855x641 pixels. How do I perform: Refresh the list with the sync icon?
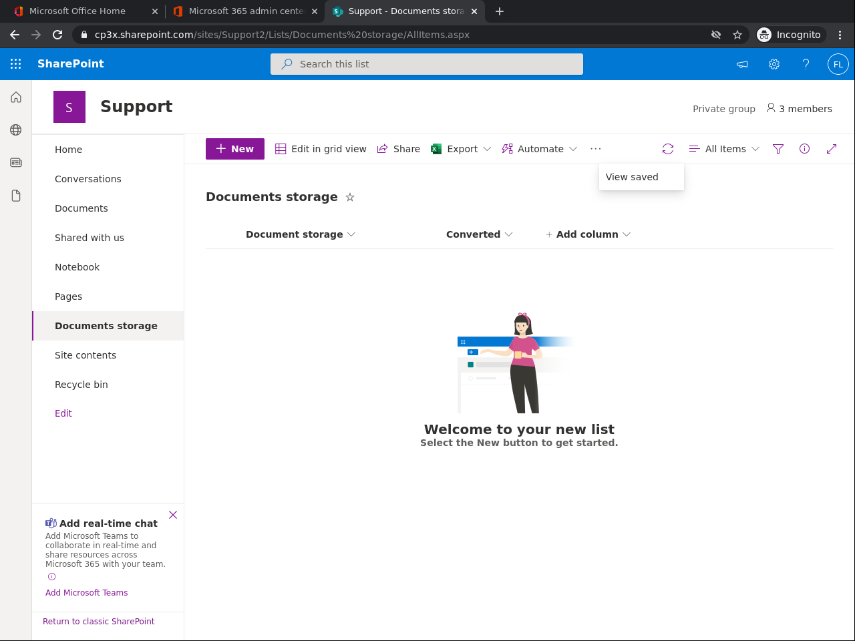(x=668, y=149)
